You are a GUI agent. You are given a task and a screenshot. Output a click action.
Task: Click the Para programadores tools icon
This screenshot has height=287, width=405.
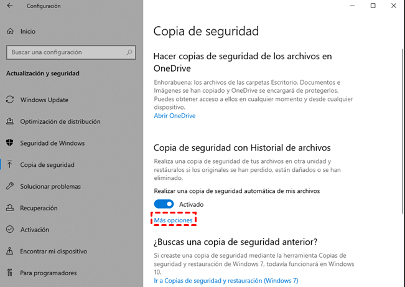pos(10,273)
